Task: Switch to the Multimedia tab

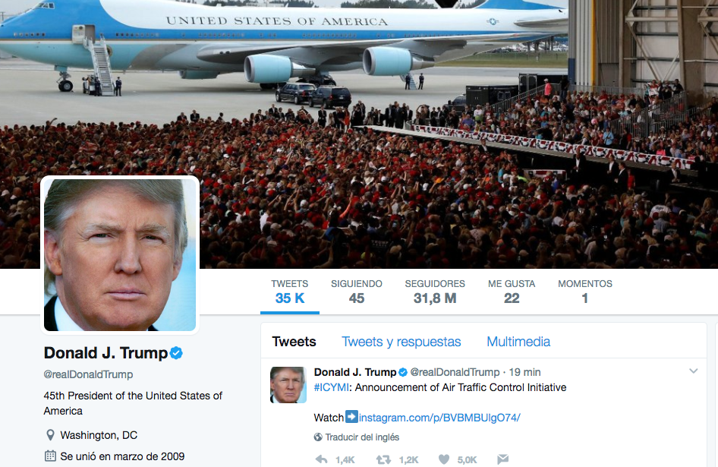Action: [x=518, y=342]
